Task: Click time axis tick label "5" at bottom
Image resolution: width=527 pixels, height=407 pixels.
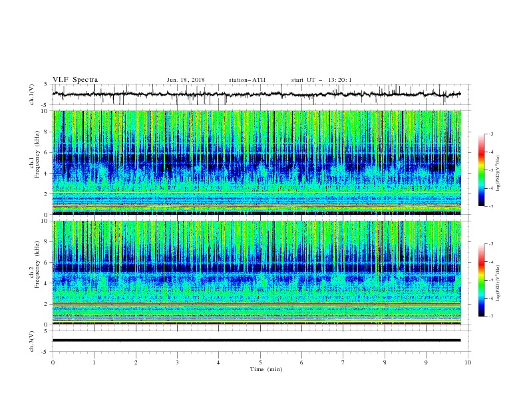Action: pyautogui.click(x=260, y=362)
